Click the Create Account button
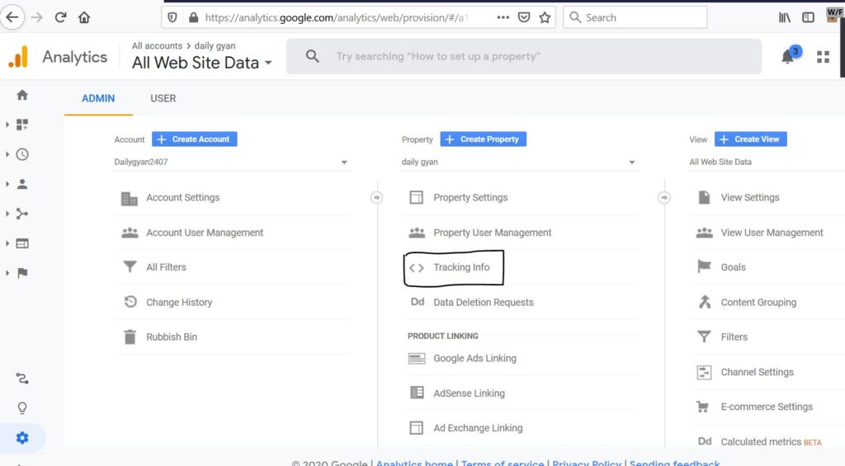The width and height of the screenshot is (845, 466). (195, 139)
